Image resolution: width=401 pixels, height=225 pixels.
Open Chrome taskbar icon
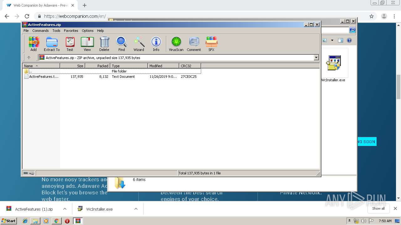(x=56, y=221)
